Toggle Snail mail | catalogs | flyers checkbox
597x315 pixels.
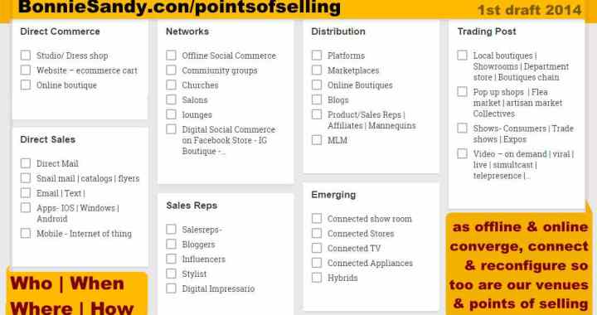[x=26, y=178]
